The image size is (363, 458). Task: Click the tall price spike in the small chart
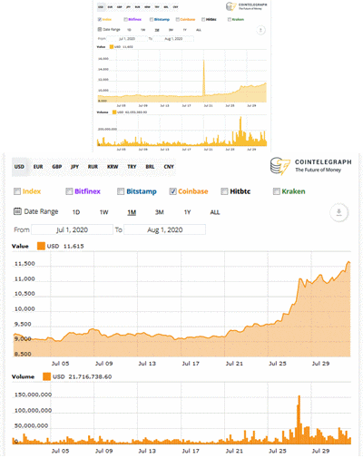click(203, 77)
